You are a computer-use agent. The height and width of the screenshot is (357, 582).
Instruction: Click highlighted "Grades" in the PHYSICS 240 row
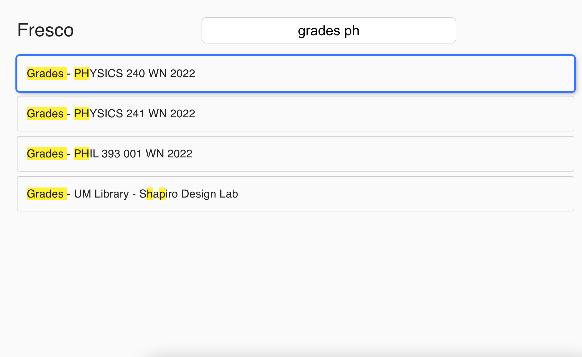coord(46,74)
